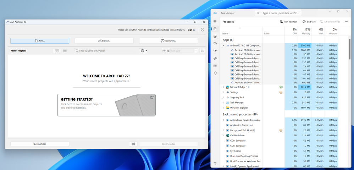Click the New... project button
Viewport: 354px width, 170px height.
pos(40,41)
